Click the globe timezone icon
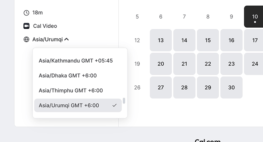The width and height of the screenshot is (263, 142). pos(26,40)
